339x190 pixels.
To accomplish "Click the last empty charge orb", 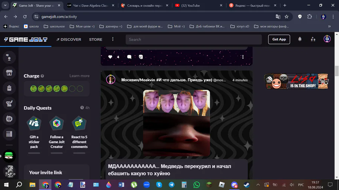I will click(80, 89).
